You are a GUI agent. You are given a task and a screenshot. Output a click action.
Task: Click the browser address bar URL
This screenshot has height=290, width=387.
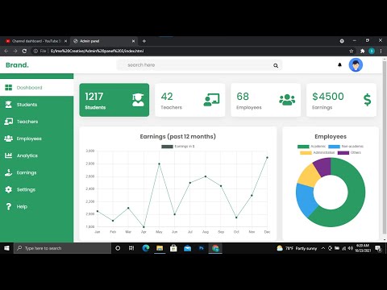coord(97,51)
